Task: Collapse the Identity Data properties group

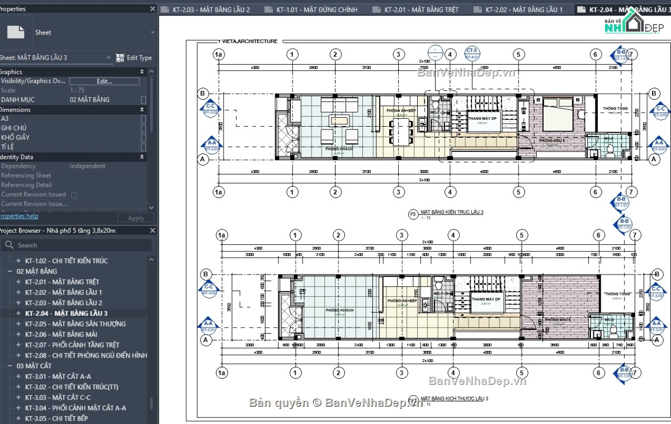Action: click(142, 157)
